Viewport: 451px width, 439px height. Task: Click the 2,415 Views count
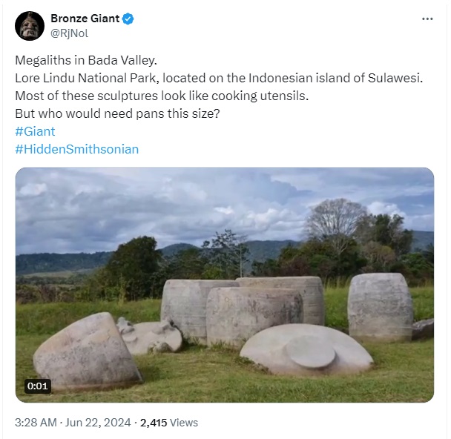(x=169, y=423)
